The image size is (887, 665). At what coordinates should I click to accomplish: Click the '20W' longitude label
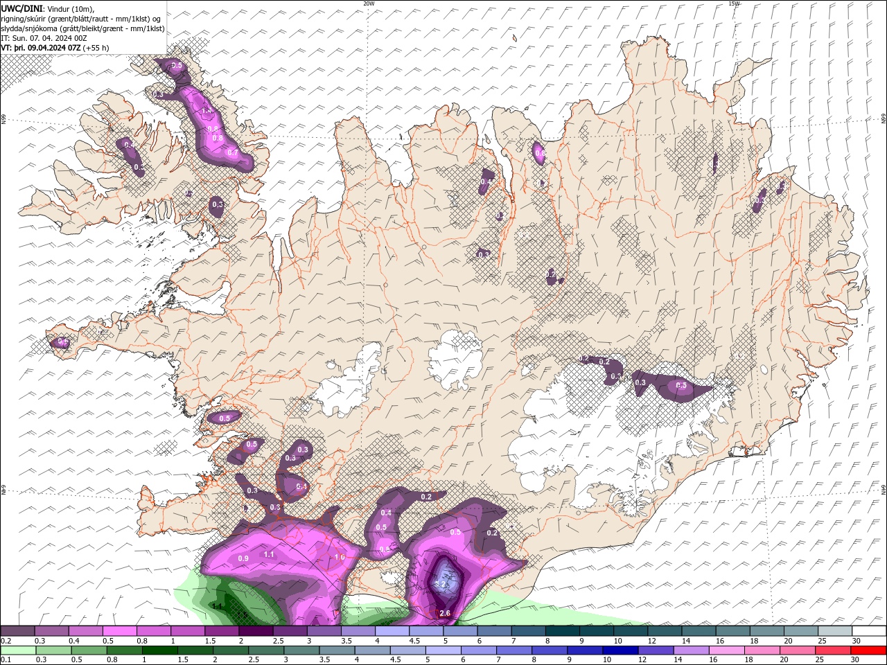(x=369, y=3)
